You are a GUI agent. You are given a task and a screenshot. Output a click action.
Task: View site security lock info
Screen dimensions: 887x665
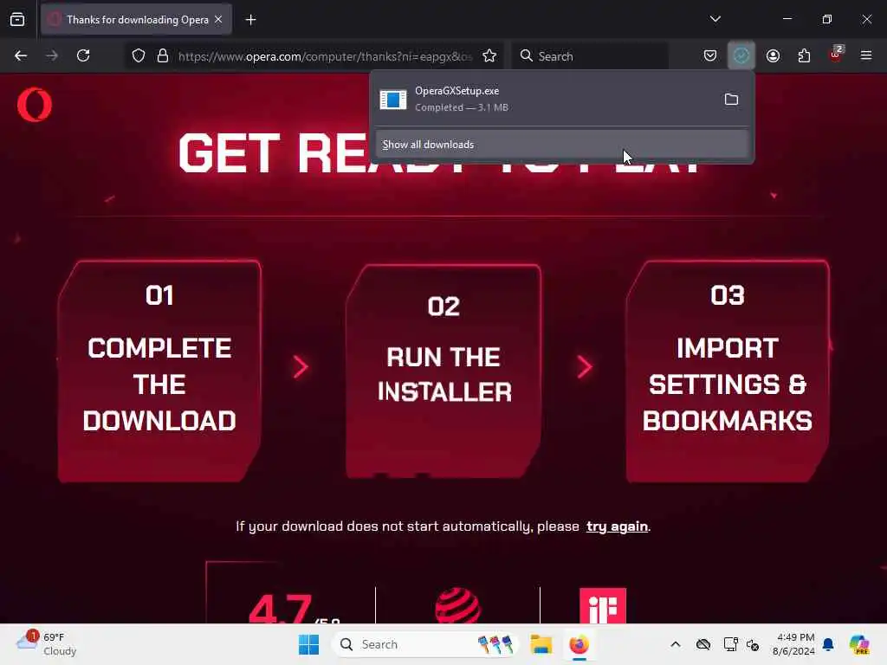pos(163,55)
